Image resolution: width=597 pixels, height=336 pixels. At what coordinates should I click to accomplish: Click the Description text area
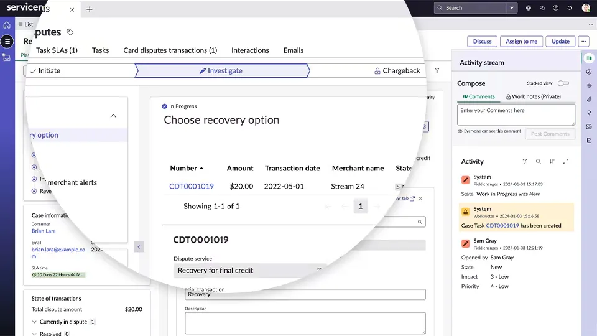point(305,323)
